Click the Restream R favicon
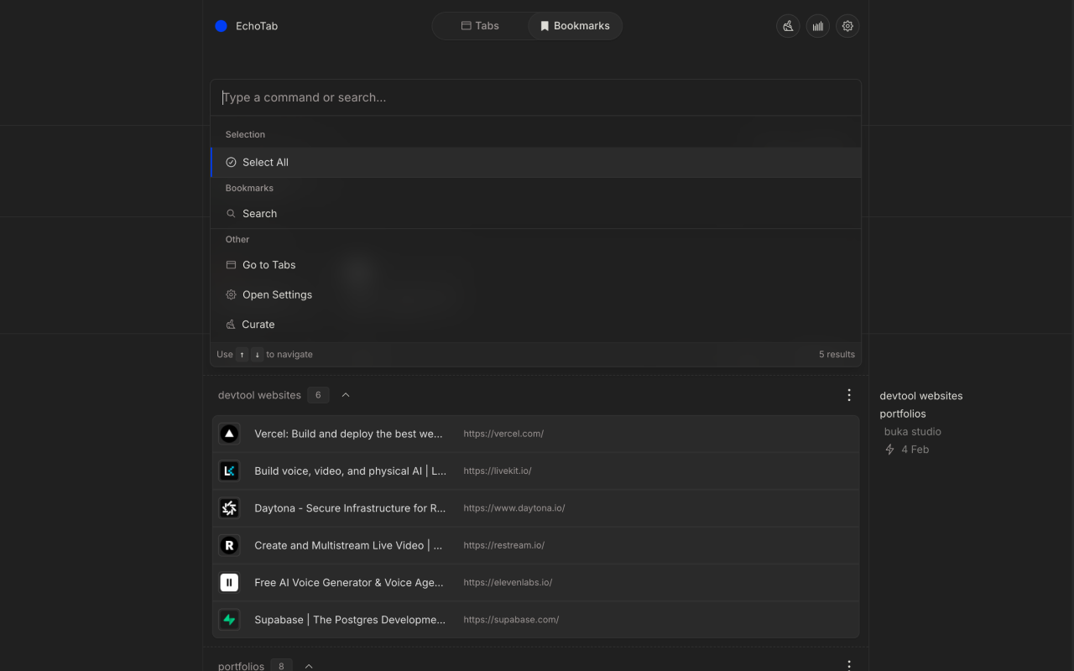1074x671 pixels. click(229, 545)
